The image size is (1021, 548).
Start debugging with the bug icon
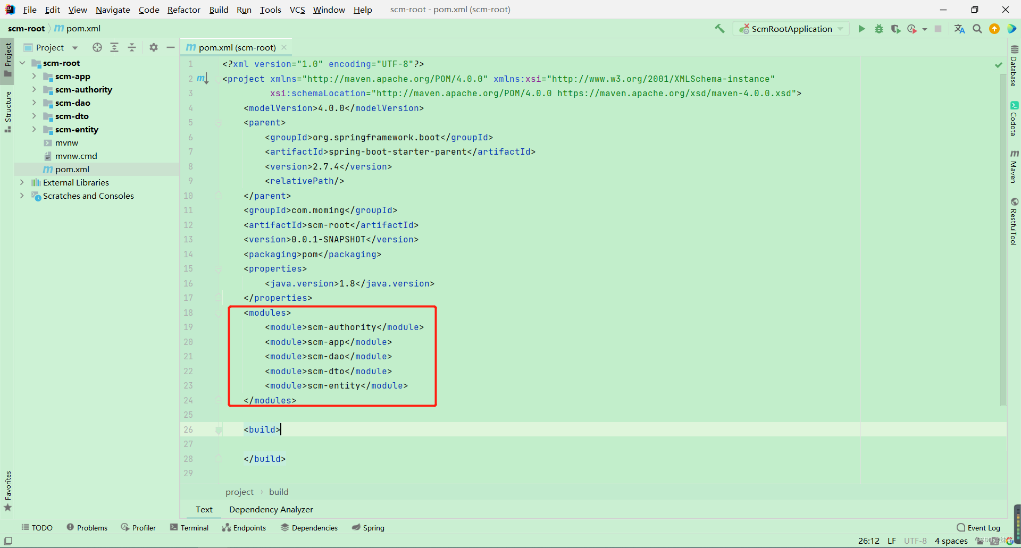[x=879, y=29]
